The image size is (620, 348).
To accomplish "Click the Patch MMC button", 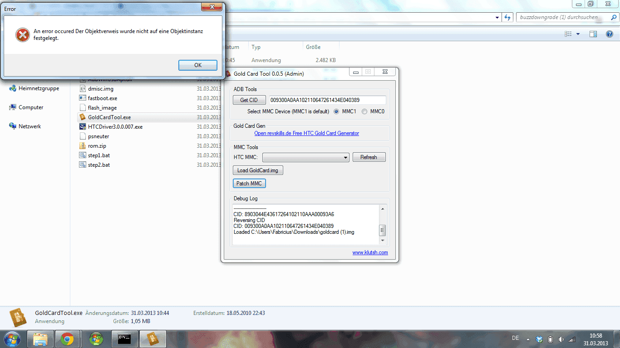I will 249,184.
